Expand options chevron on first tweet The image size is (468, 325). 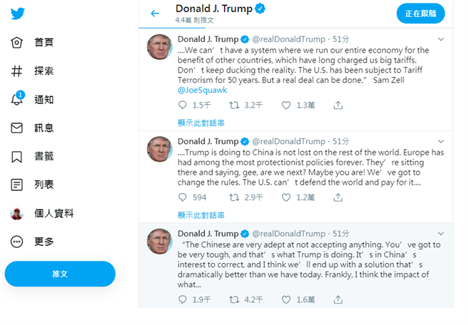[441, 39]
